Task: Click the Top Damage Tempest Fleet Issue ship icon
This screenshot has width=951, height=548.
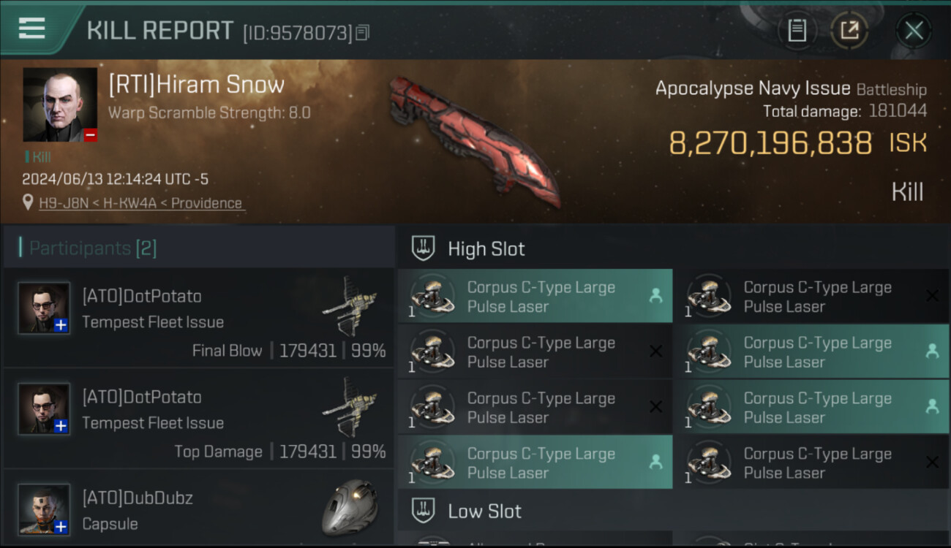Action: click(x=350, y=407)
